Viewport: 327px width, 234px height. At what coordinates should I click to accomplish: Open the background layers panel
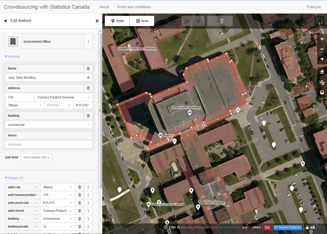(322, 72)
